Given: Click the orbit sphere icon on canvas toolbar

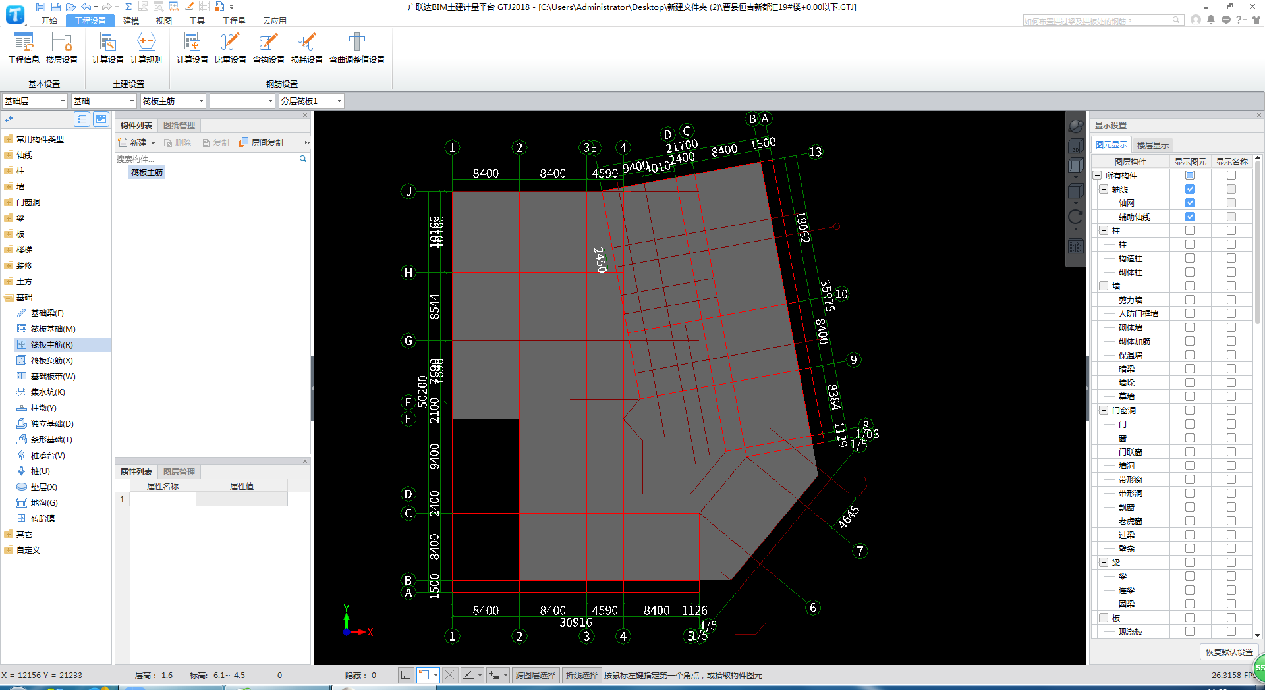Looking at the screenshot, I should [x=1075, y=126].
